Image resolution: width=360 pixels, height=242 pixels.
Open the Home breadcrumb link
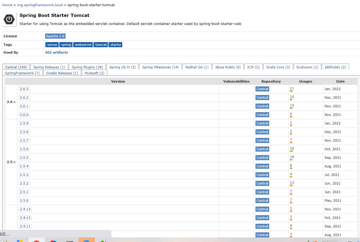click(x=7, y=5)
